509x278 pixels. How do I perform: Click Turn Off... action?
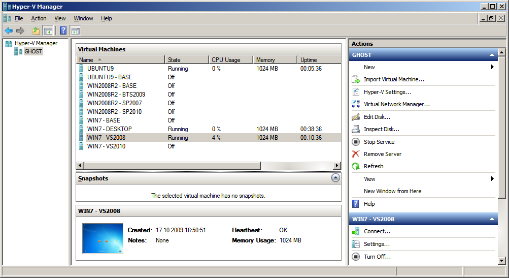click(x=377, y=257)
